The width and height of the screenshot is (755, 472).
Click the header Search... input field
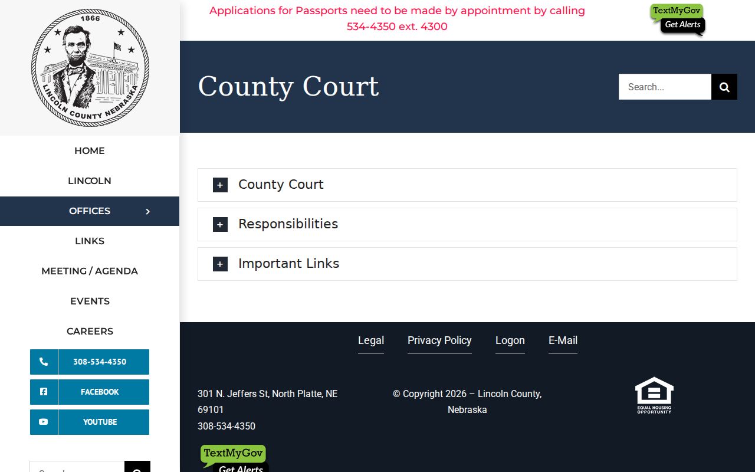click(x=665, y=87)
